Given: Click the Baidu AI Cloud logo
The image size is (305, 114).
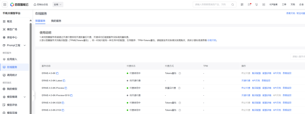Looking at the screenshot, I should pos(19,5).
